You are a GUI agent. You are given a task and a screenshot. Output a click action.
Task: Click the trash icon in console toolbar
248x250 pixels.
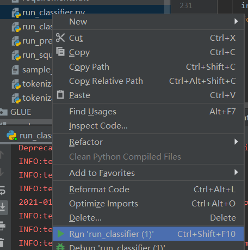coord(2,242)
